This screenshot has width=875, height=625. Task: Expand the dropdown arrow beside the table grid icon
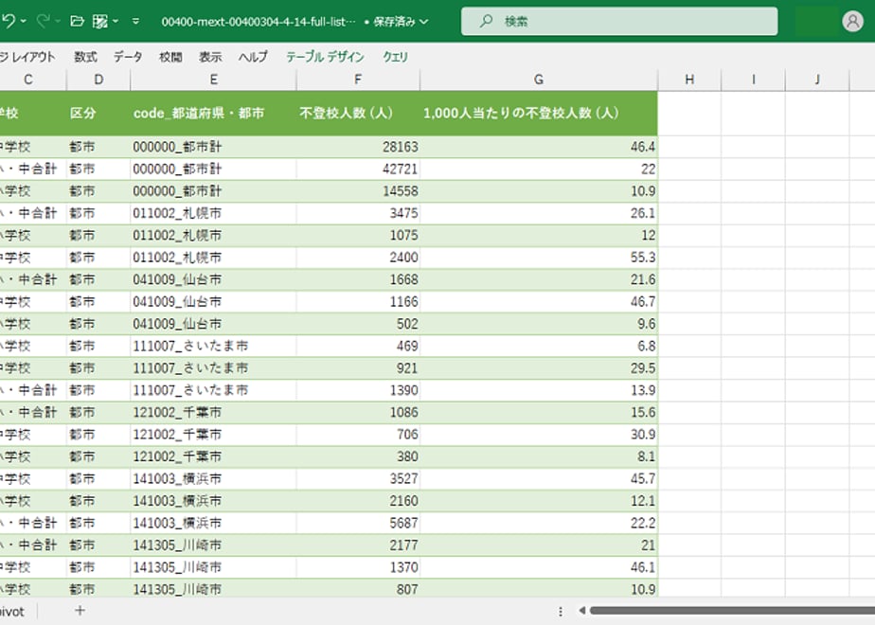tap(115, 21)
